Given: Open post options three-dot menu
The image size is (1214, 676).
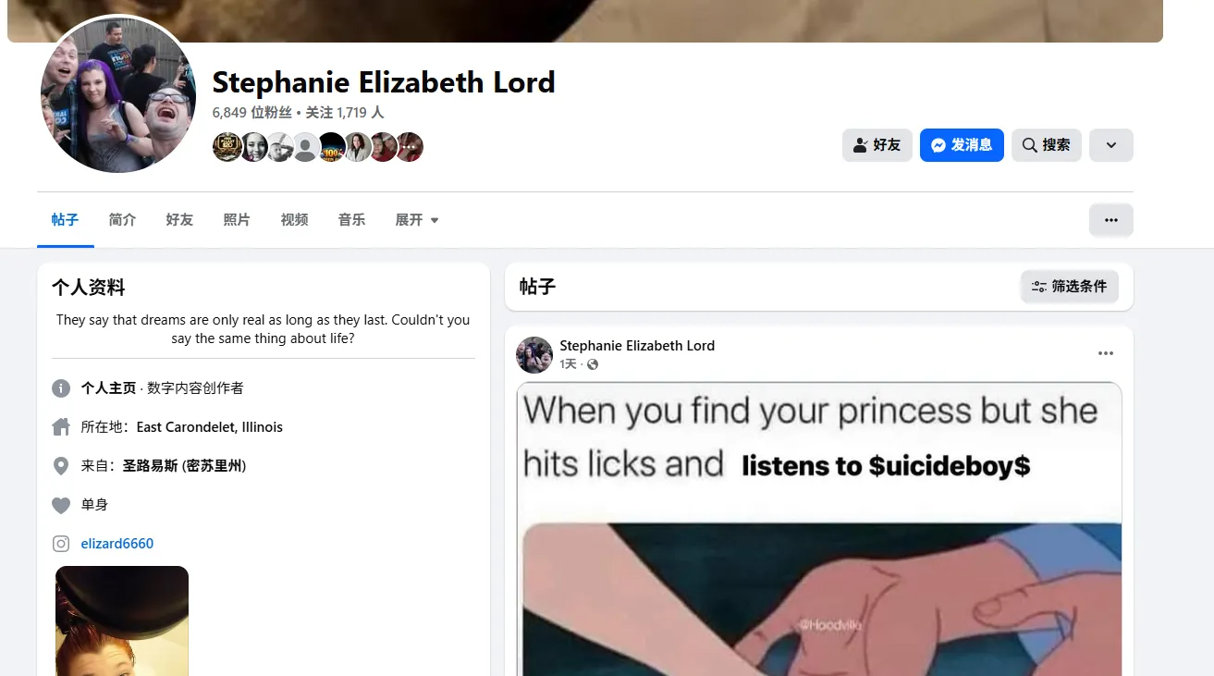Looking at the screenshot, I should (1106, 353).
